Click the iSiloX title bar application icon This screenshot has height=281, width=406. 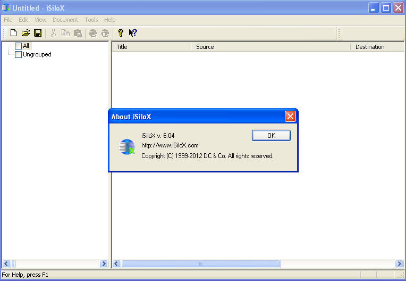click(6, 8)
